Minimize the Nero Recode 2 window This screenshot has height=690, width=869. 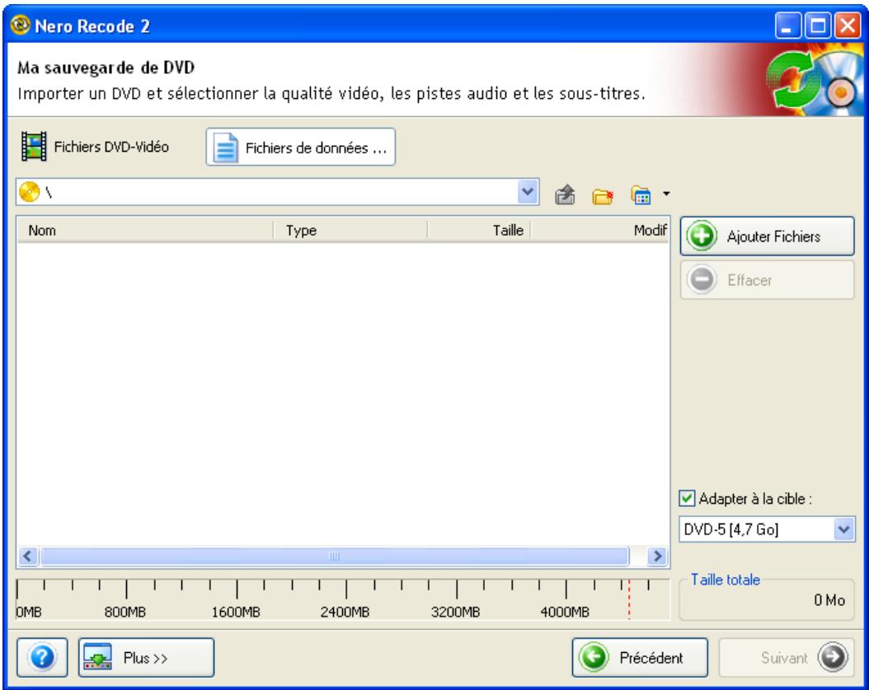point(787,26)
